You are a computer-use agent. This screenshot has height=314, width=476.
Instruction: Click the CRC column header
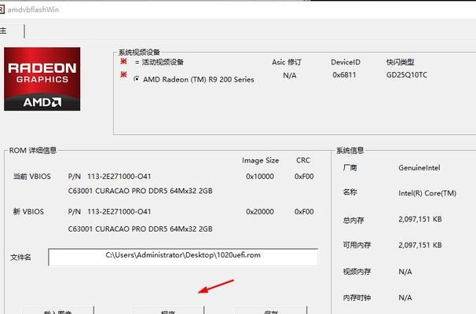click(303, 160)
